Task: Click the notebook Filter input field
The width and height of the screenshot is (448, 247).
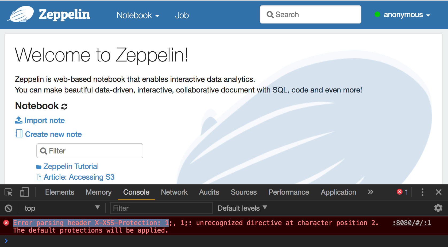Action: [90, 151]
